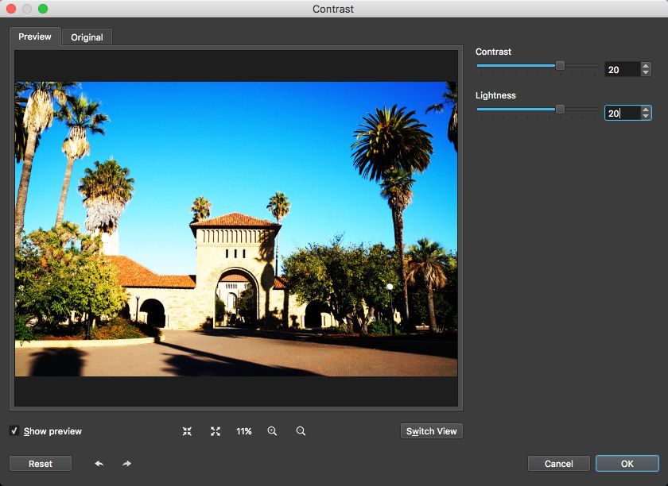Click the Contrast slider handle
The width and height of the screenshot is (668, 486).
point(560,65)
